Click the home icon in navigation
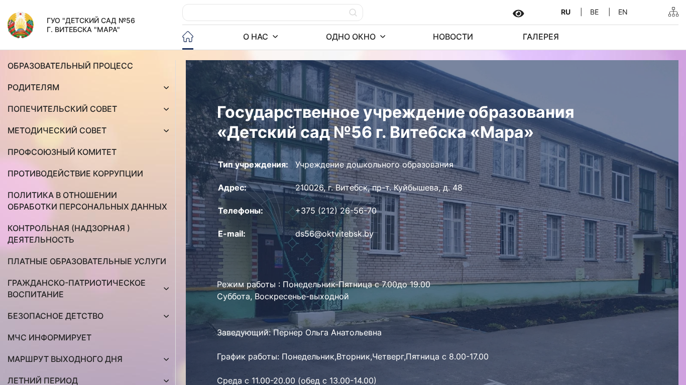The image size is (686, 385). 188,37
